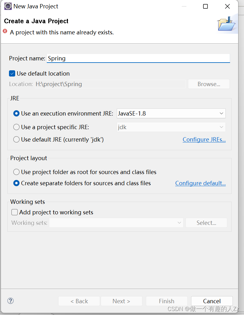Select Use an execution environment JRE
This screenshot has height=315, width=244.
click(x=16, y=113)
